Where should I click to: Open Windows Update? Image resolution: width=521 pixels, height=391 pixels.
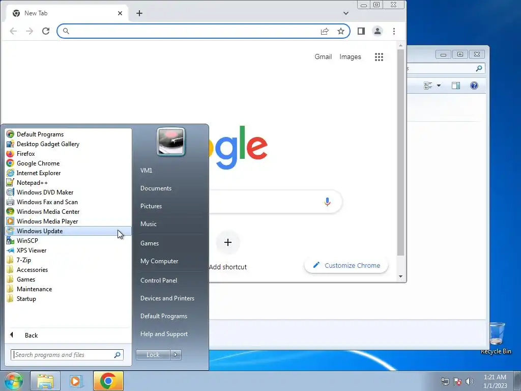pos(68,231)
